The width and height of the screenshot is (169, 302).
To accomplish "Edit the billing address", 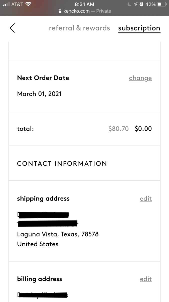I will (146, 279).
